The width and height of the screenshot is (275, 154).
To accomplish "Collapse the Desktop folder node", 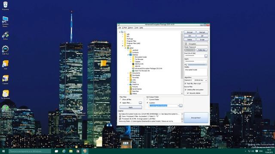I will point(128,55).
